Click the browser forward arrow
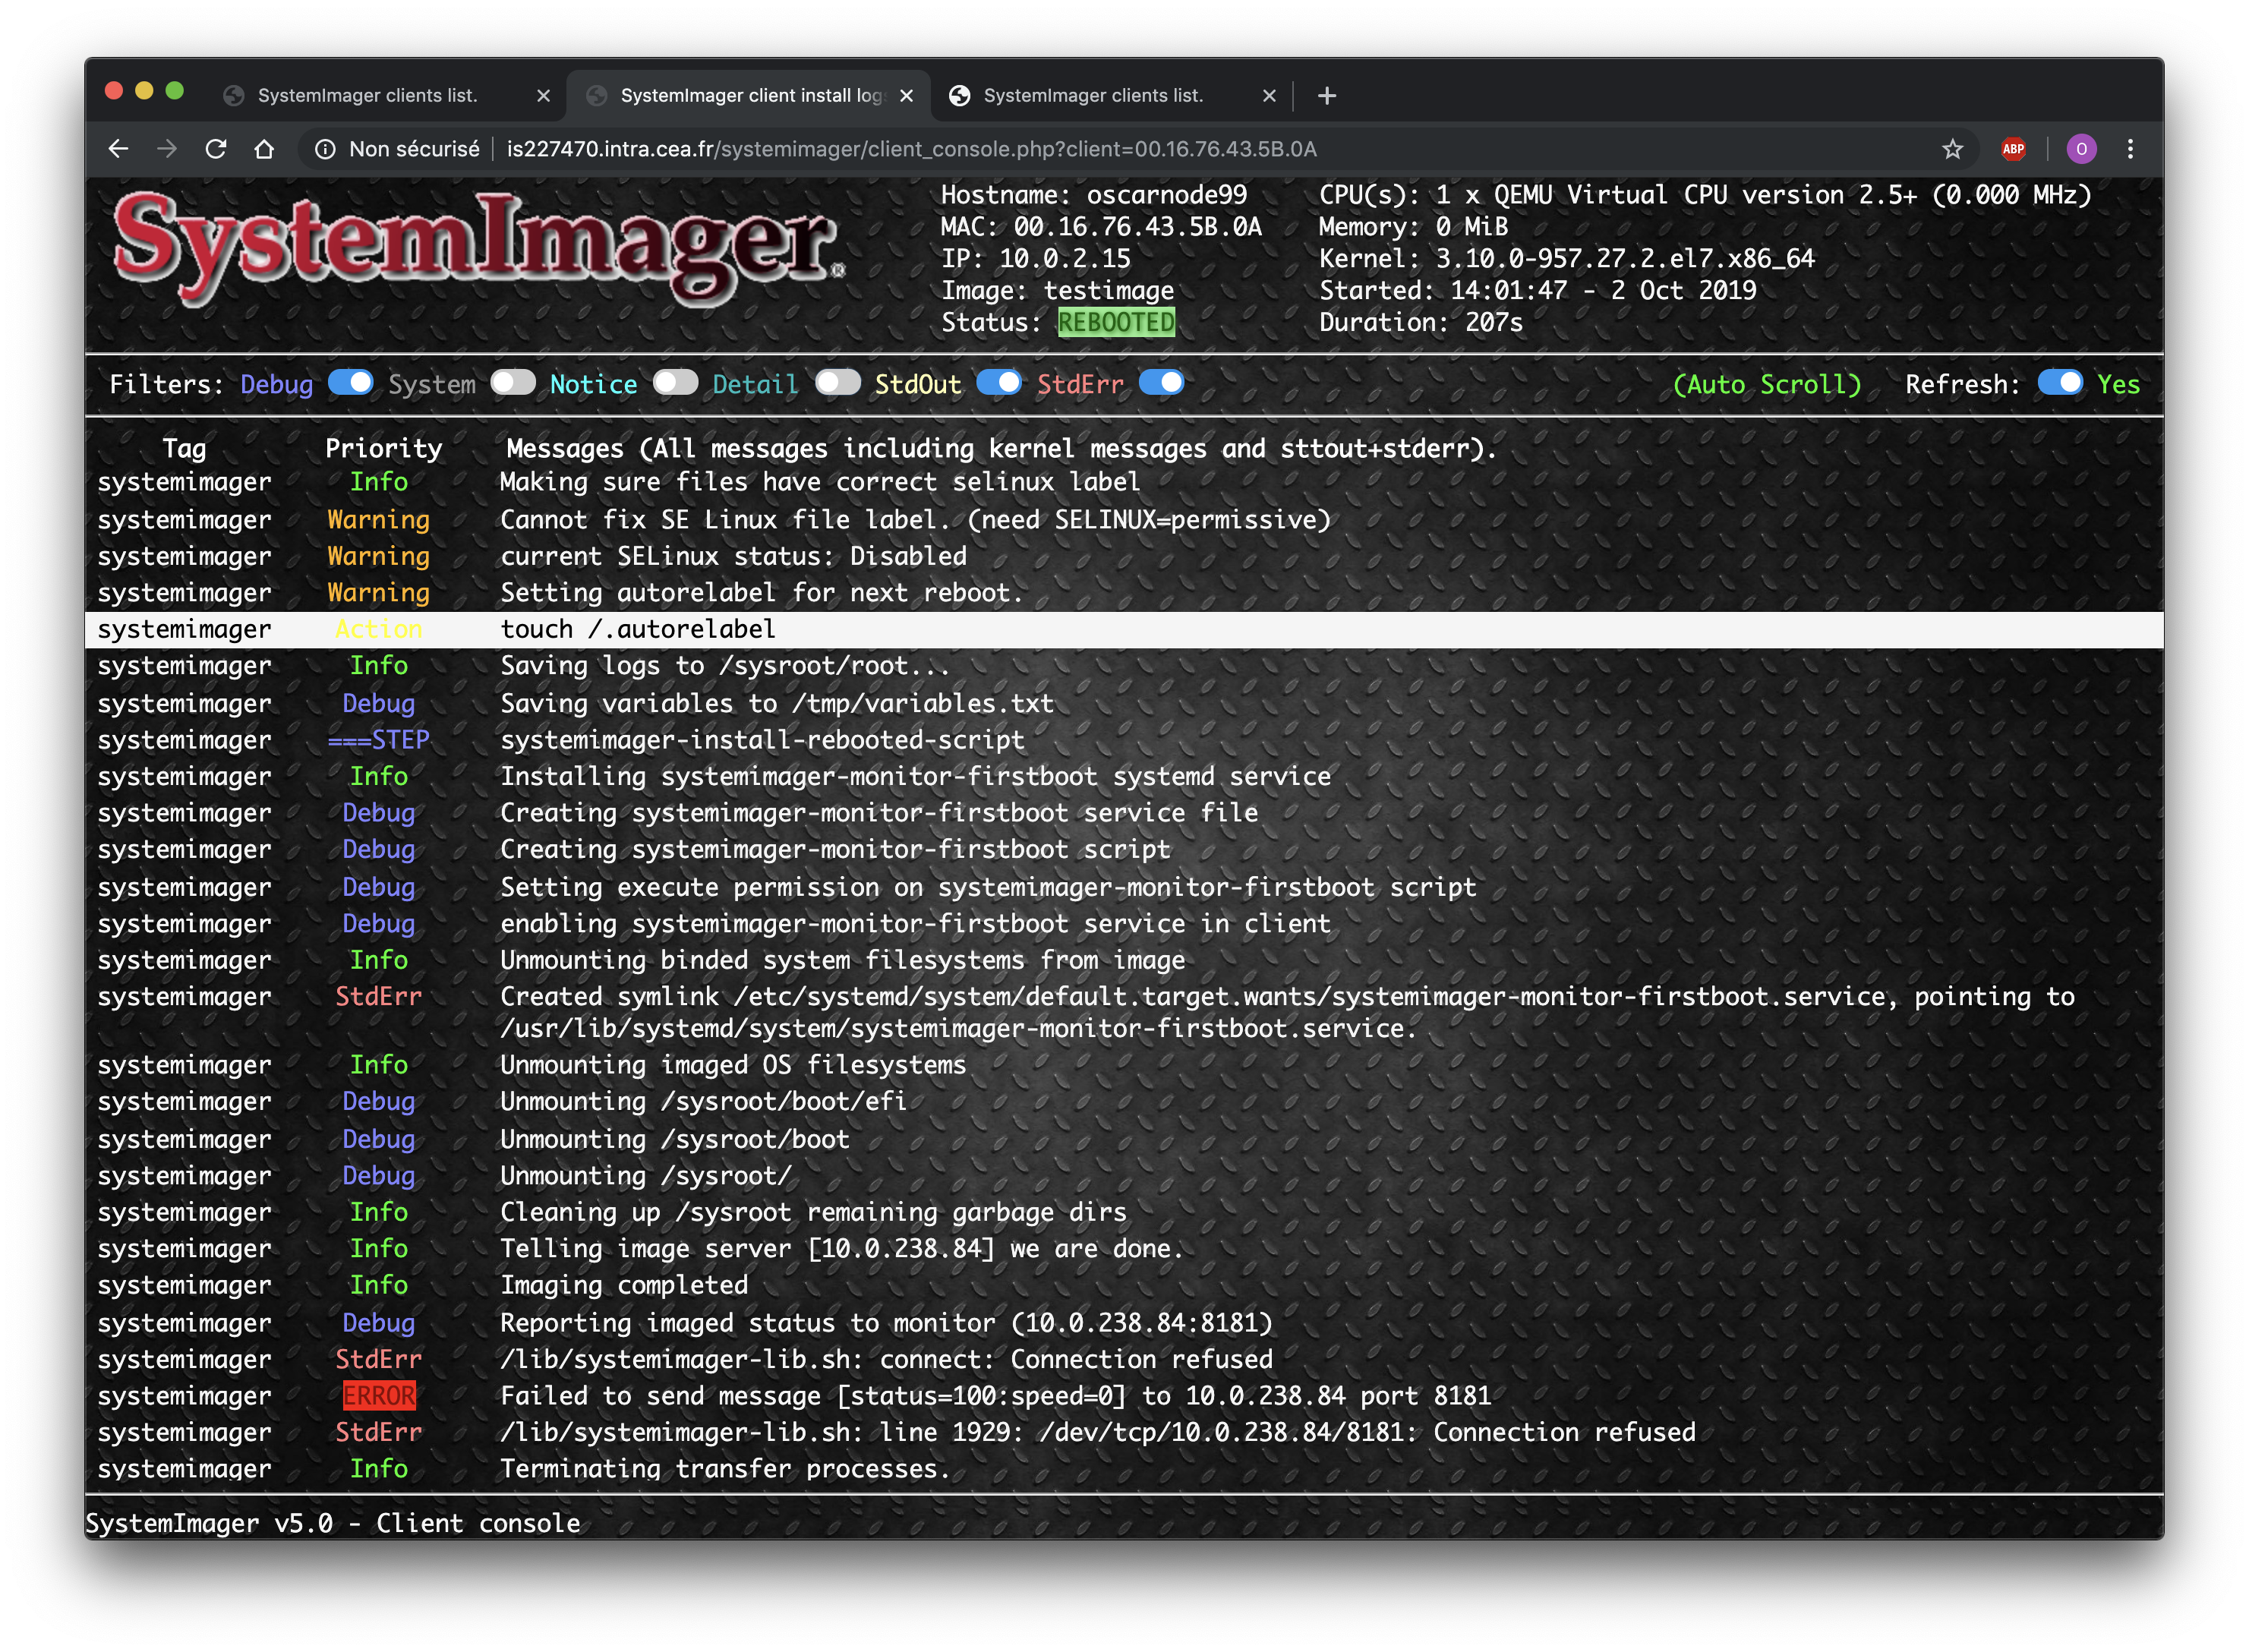Viewport: 2249px width, 1652px height. [x=167, y=149]
